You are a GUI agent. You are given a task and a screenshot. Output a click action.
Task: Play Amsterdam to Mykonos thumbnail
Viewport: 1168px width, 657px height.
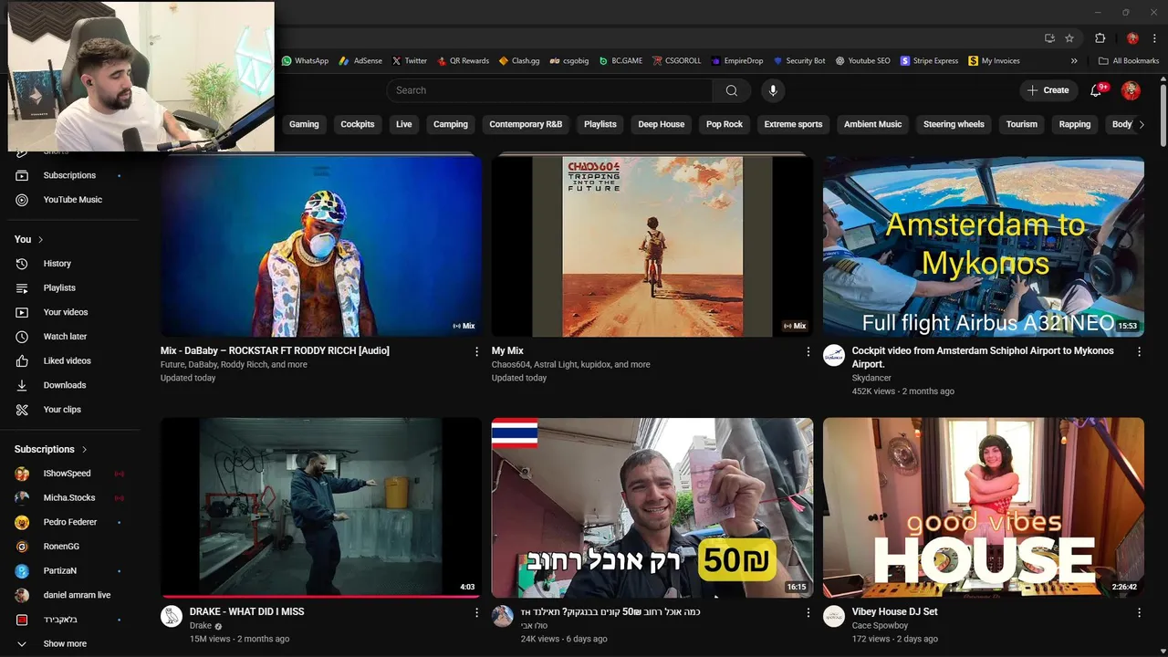tap(984, 245)
